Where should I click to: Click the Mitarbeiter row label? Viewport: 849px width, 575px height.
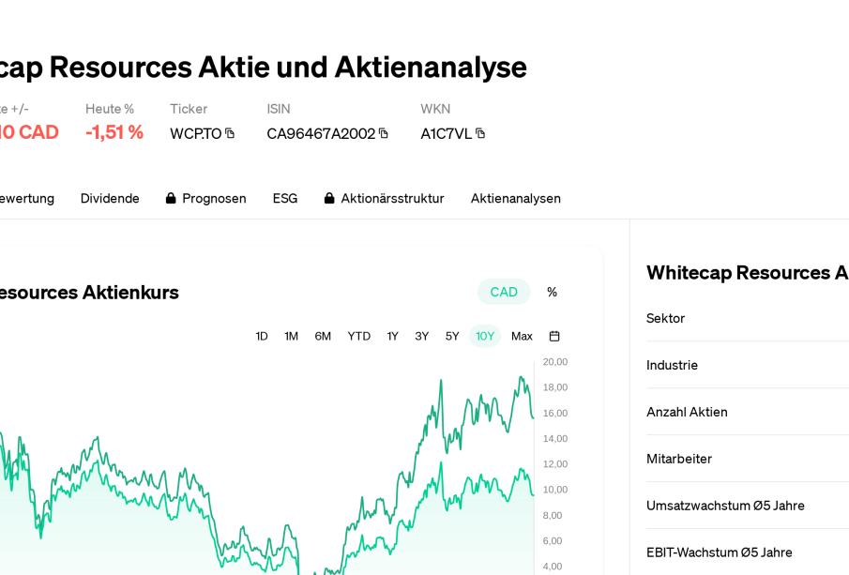[x=679, y=459]
